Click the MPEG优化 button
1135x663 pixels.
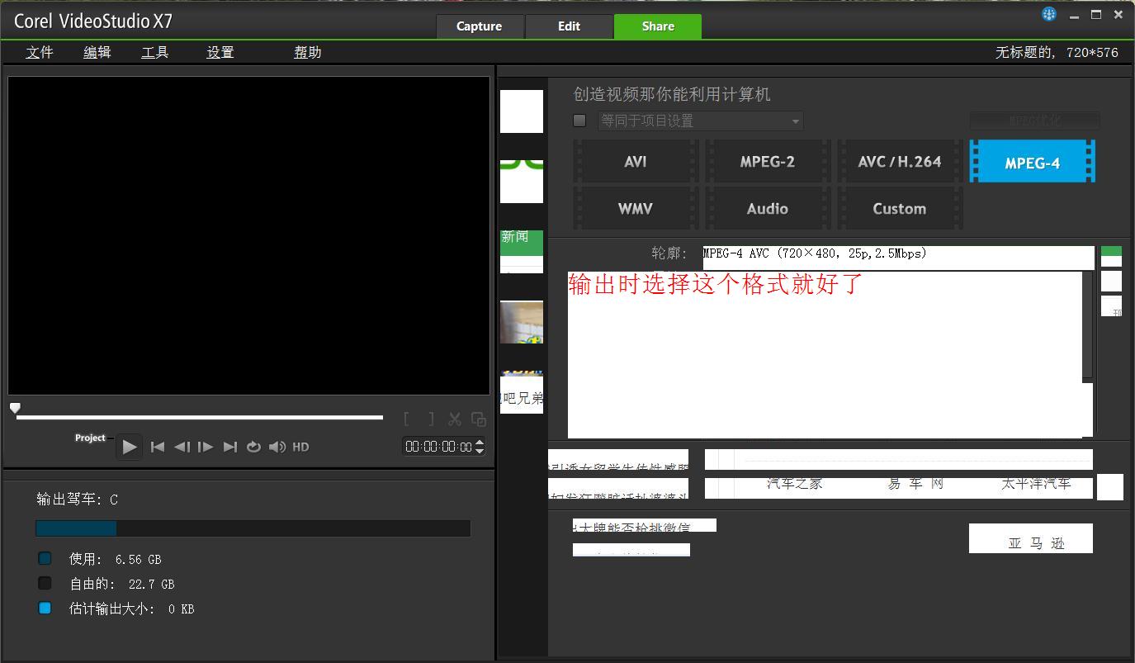point(1034,121)
